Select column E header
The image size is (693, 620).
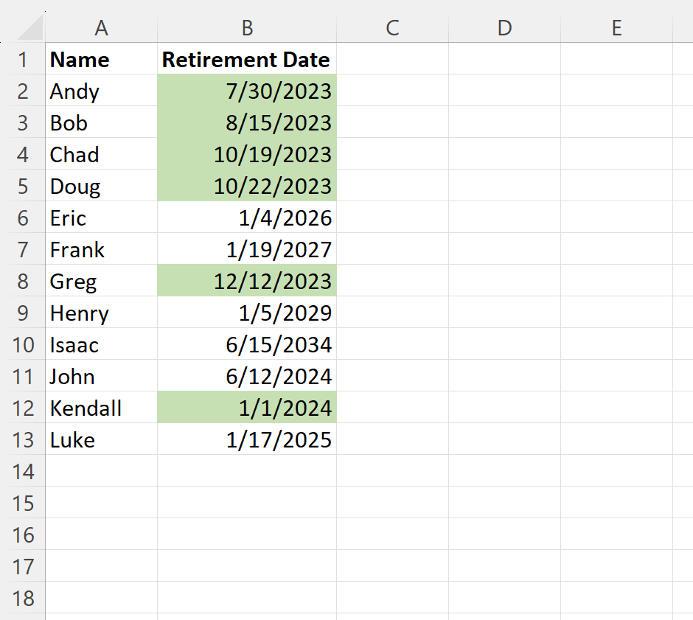[616, 28]
